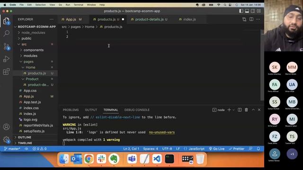The height and width of the screenshot is (170, 303).
Task: Open errors and warnings count in status bar
Action: coord(40,149)
